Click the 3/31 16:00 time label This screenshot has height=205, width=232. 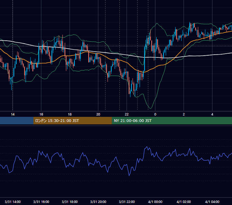[41, 202]
